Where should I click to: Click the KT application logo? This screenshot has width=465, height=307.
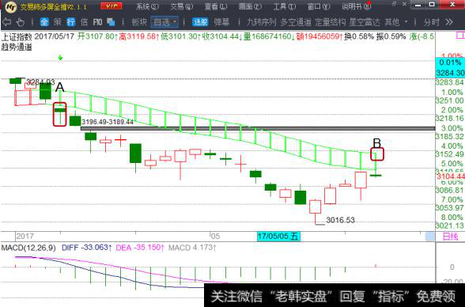tap(11, 6)
